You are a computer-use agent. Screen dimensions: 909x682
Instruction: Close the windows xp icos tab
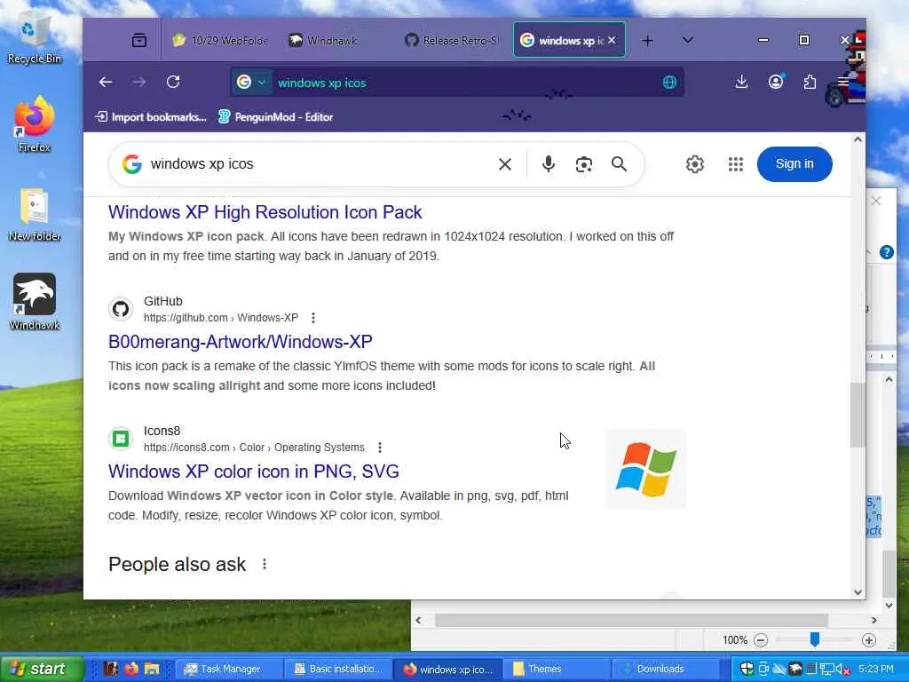[x=613, y=40]
